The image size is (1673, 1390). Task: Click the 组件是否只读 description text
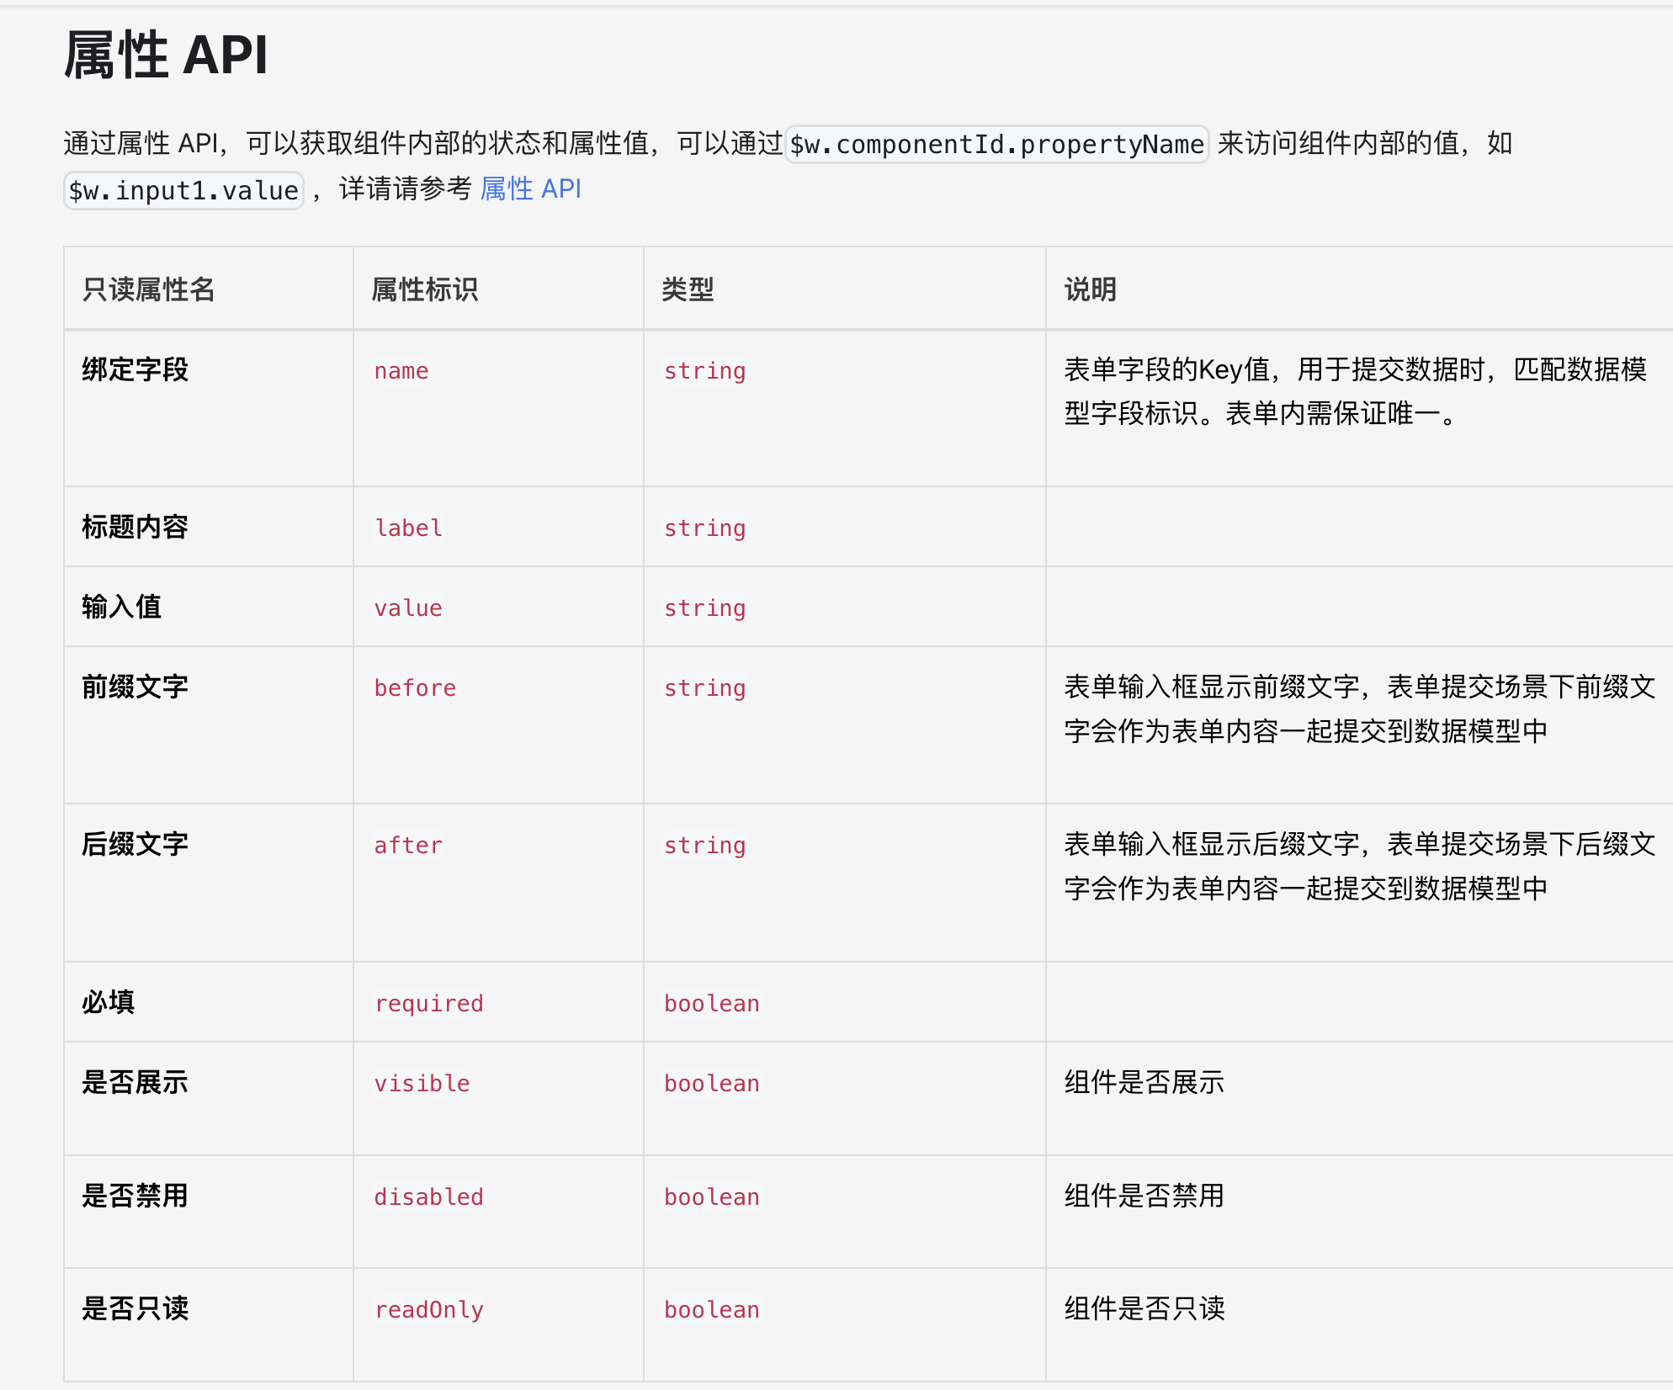click(x=1144, y=1308)
